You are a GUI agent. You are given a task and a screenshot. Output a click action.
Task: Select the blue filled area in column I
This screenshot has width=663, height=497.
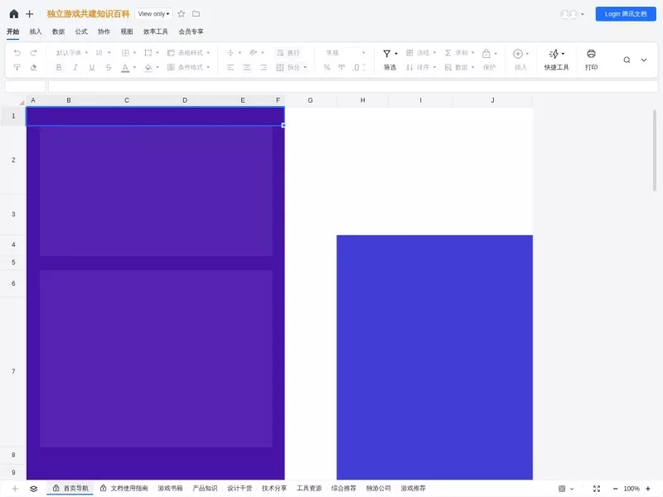pyautogui.click(x=420, y=357)
